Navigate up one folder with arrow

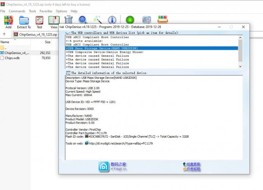pyautogui.click(x=4, y=34)
